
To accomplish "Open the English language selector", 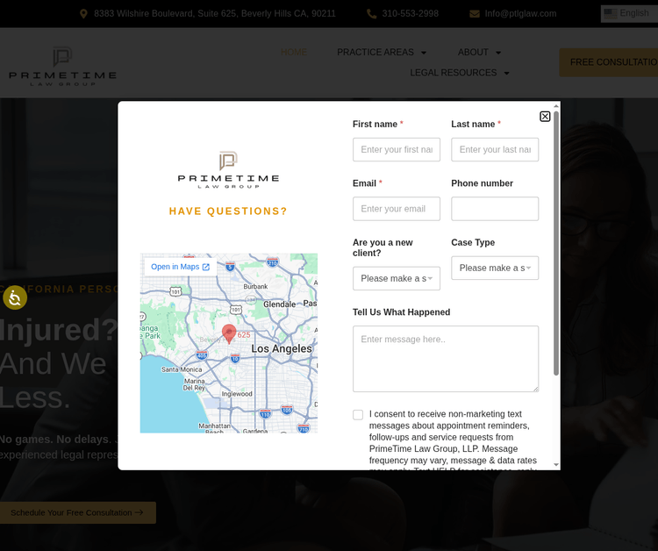I will pos(629,13).
